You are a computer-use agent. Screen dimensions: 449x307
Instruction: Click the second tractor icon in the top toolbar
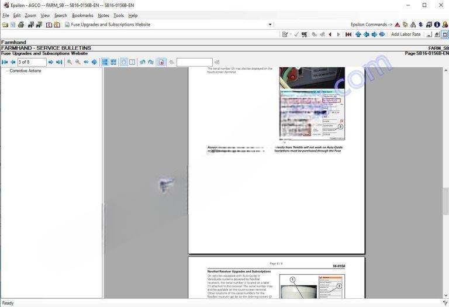tap(39, 25)
